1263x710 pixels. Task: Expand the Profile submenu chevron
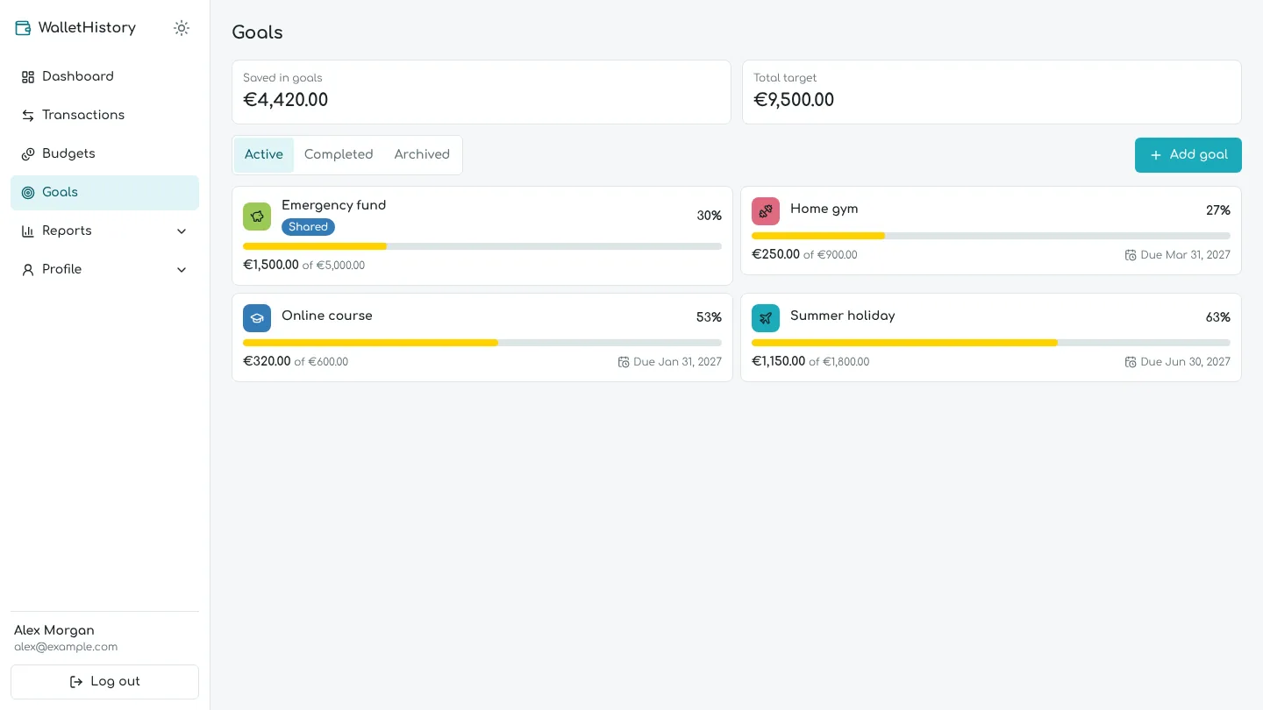182,270
